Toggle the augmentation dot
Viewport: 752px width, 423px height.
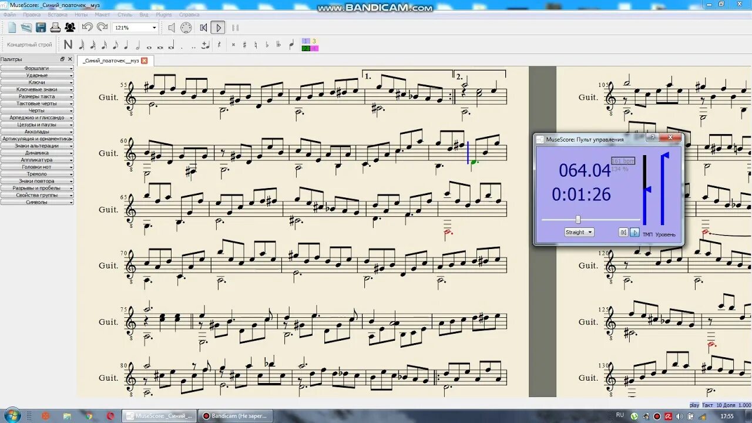pyautogui.click(x=182, y=48)
